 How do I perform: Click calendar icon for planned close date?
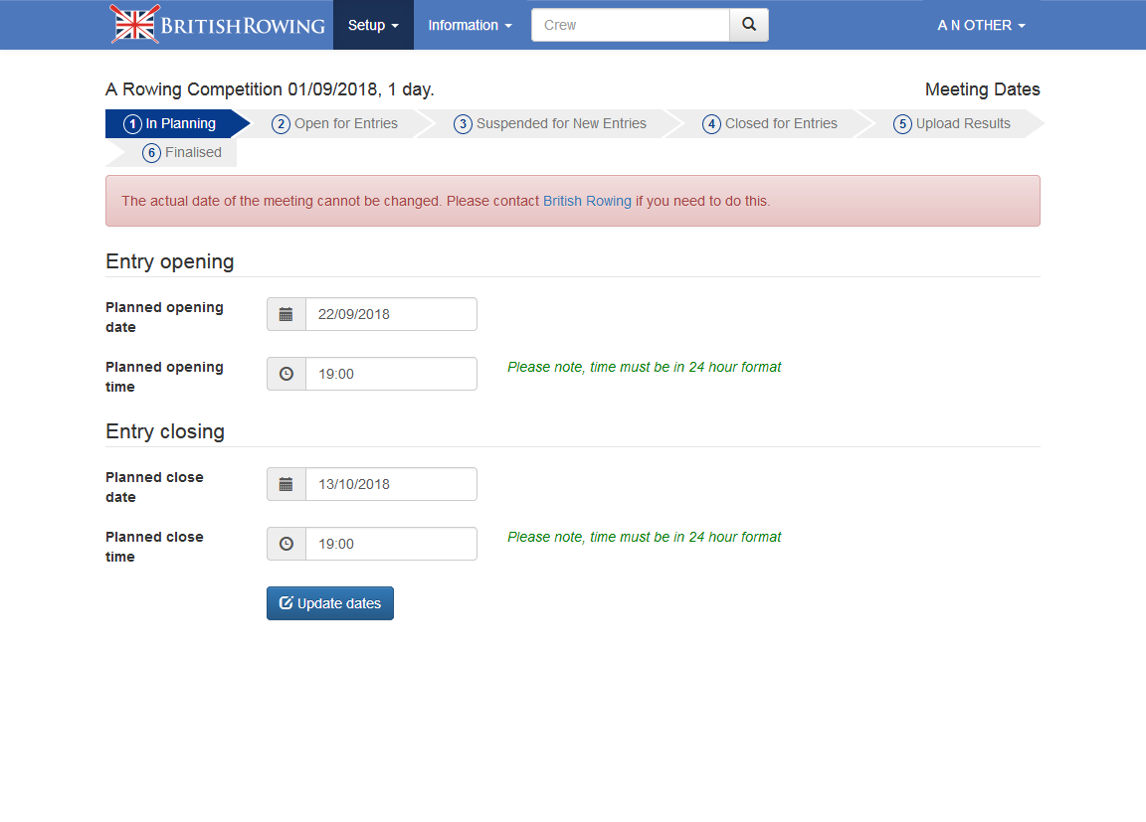point(286,484)
